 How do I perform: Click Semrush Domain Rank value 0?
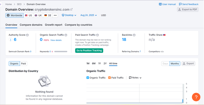(x=31, y=51)
